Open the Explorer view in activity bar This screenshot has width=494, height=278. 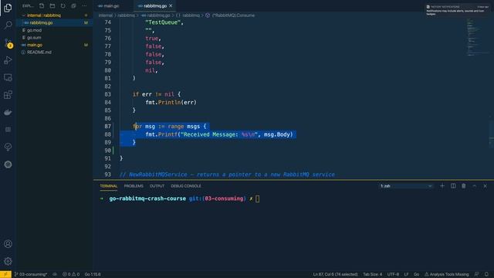[x=8, y=8]
